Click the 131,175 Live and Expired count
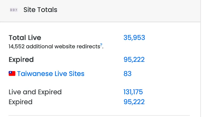 pyautogui.click(x=133, y=92)
